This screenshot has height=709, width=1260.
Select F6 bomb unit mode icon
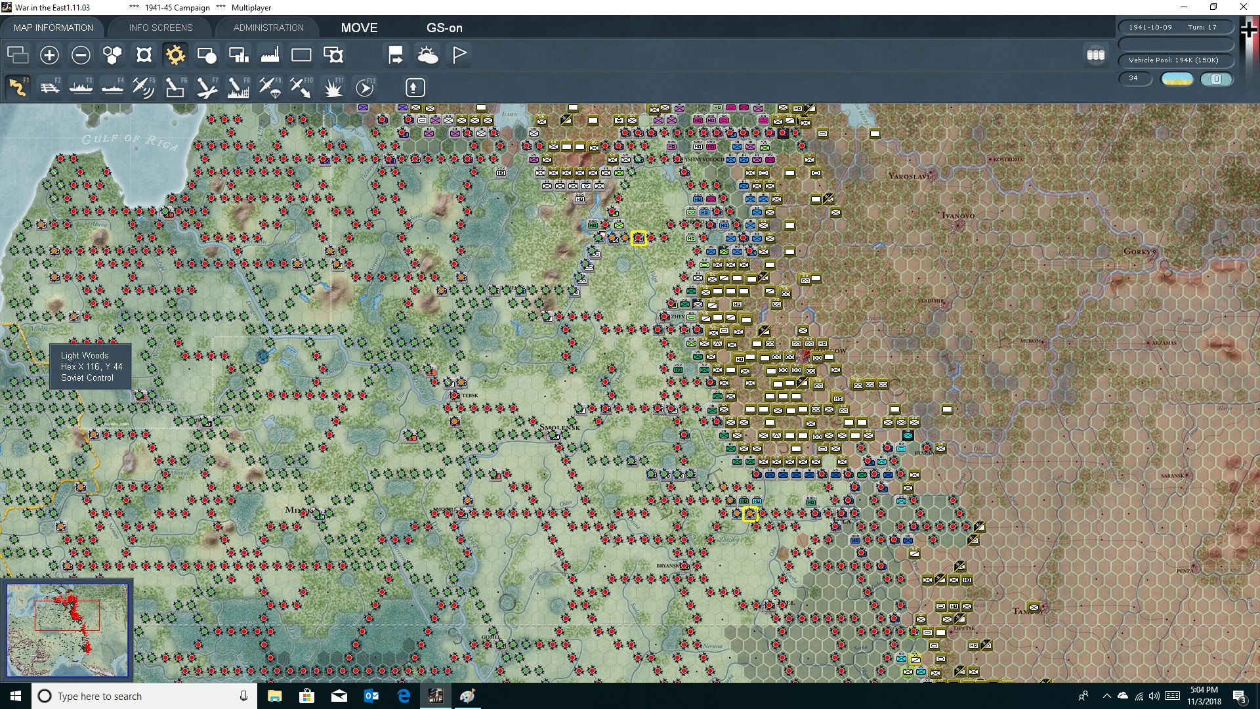click(x=175, y=87)
